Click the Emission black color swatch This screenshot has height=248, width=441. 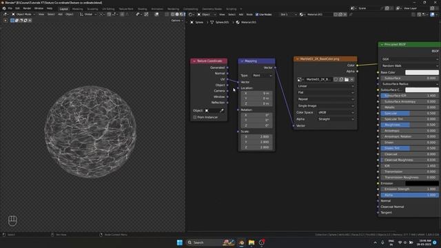pyautogui.click(x=422, y=183)
